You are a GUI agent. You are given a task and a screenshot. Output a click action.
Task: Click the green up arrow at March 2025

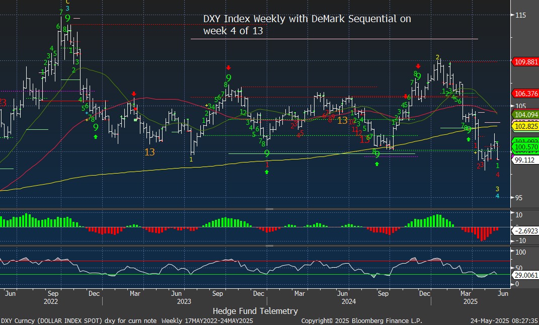coord(468,139)
